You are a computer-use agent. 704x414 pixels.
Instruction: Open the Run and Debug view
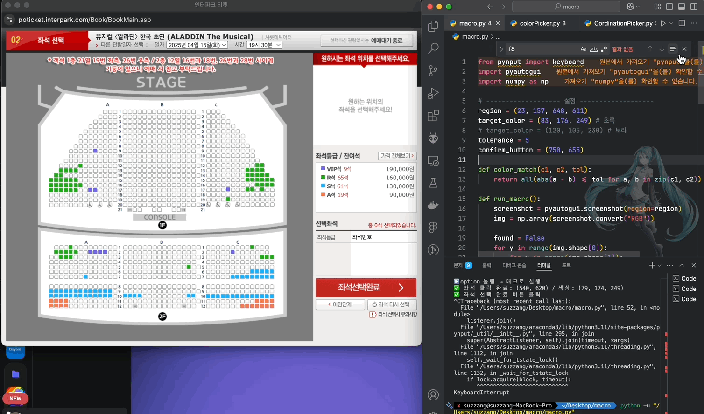pyautogui.click(x=433, y=93)
